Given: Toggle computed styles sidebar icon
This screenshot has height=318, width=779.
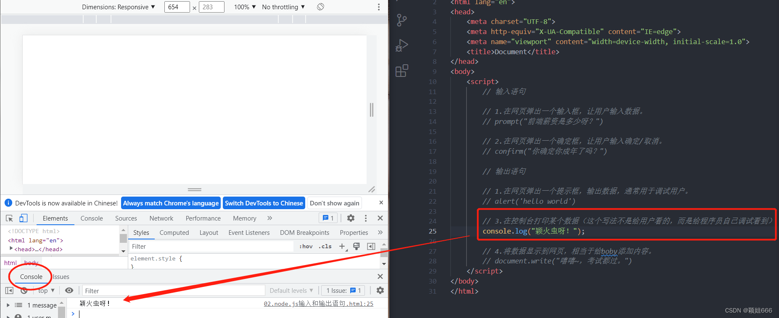Looking at the screenshot, I should coord(371,246).
